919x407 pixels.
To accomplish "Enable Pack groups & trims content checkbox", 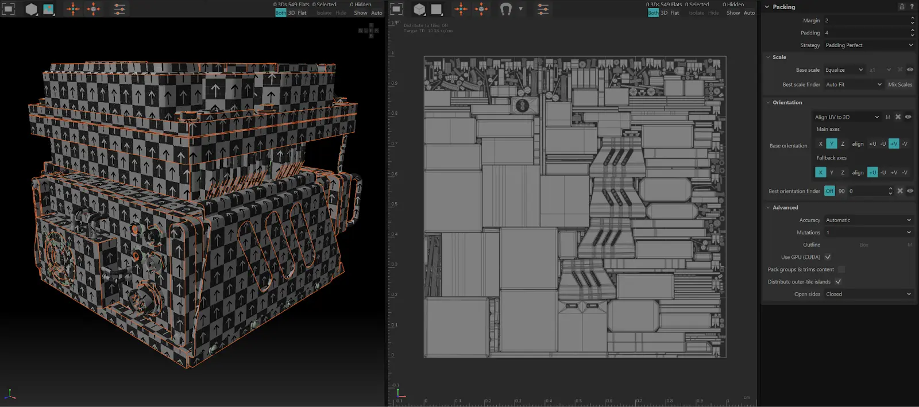I will point(841,269).
